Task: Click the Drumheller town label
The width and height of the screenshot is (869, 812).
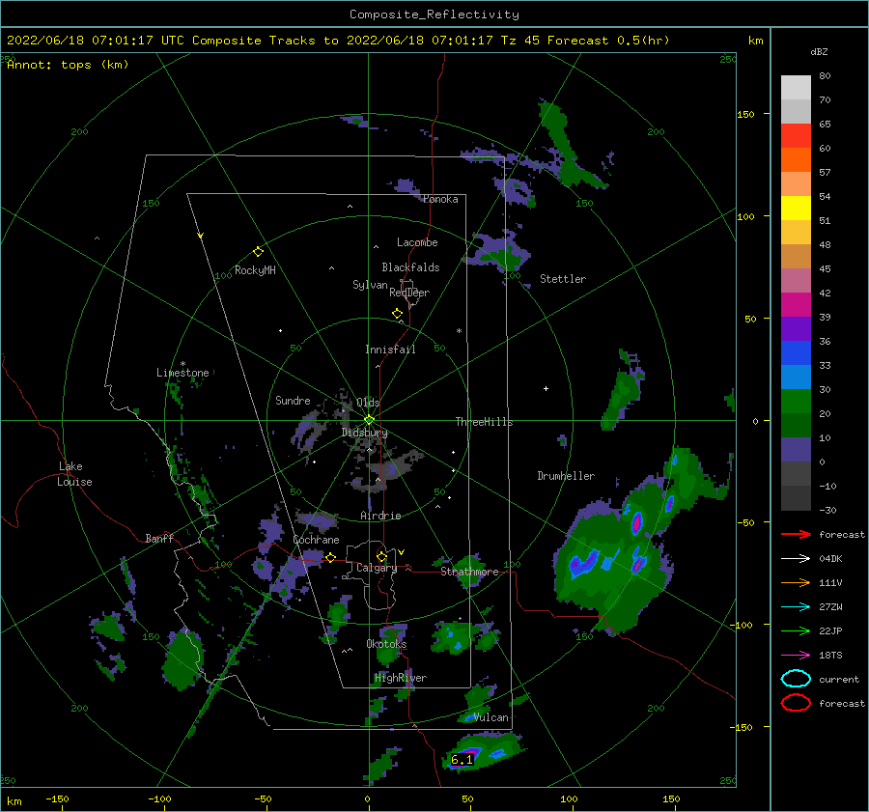Action: [566, 476]
